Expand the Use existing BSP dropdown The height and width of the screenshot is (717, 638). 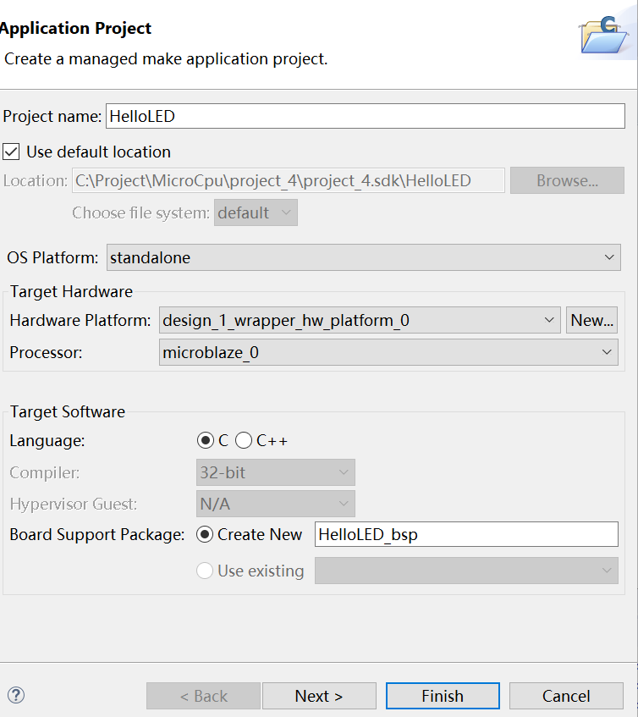coord(466,571)
